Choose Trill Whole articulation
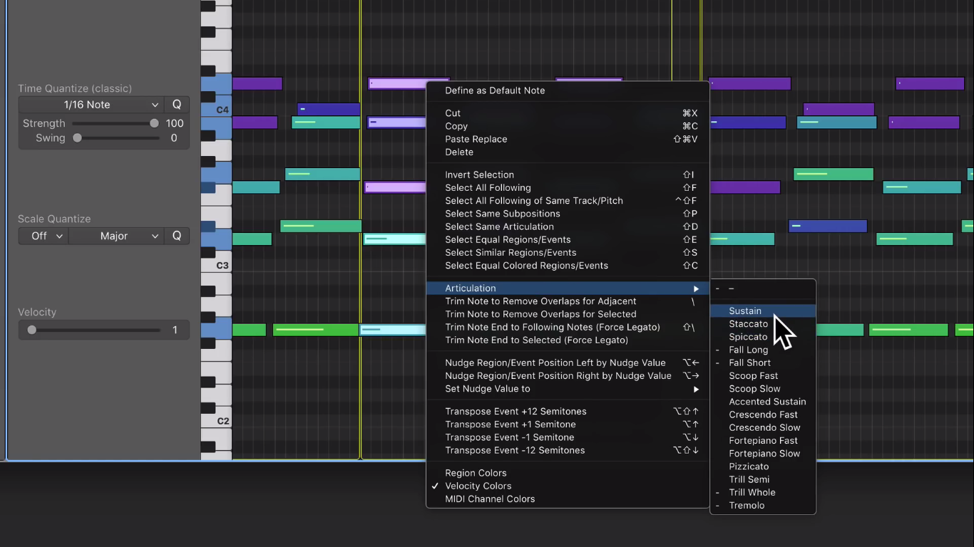Screen dimensions: 974x547 (x=763, y=492)
